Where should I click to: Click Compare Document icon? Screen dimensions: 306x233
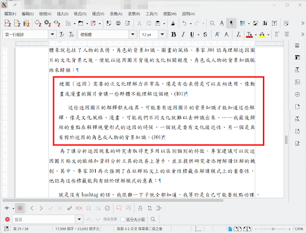pyautogui.click(x=149, y=209)
